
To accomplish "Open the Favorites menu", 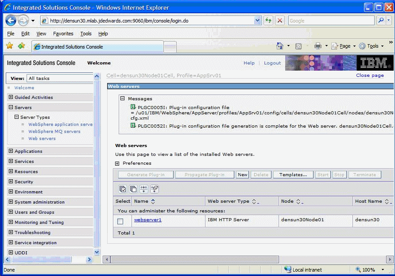I will 63,34.
